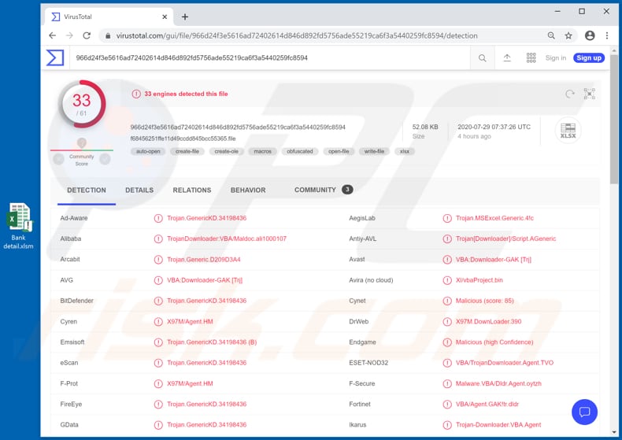Open the search magnifier in VirusTotal header
The image size is (622, 440).
[x=482, y=58]
